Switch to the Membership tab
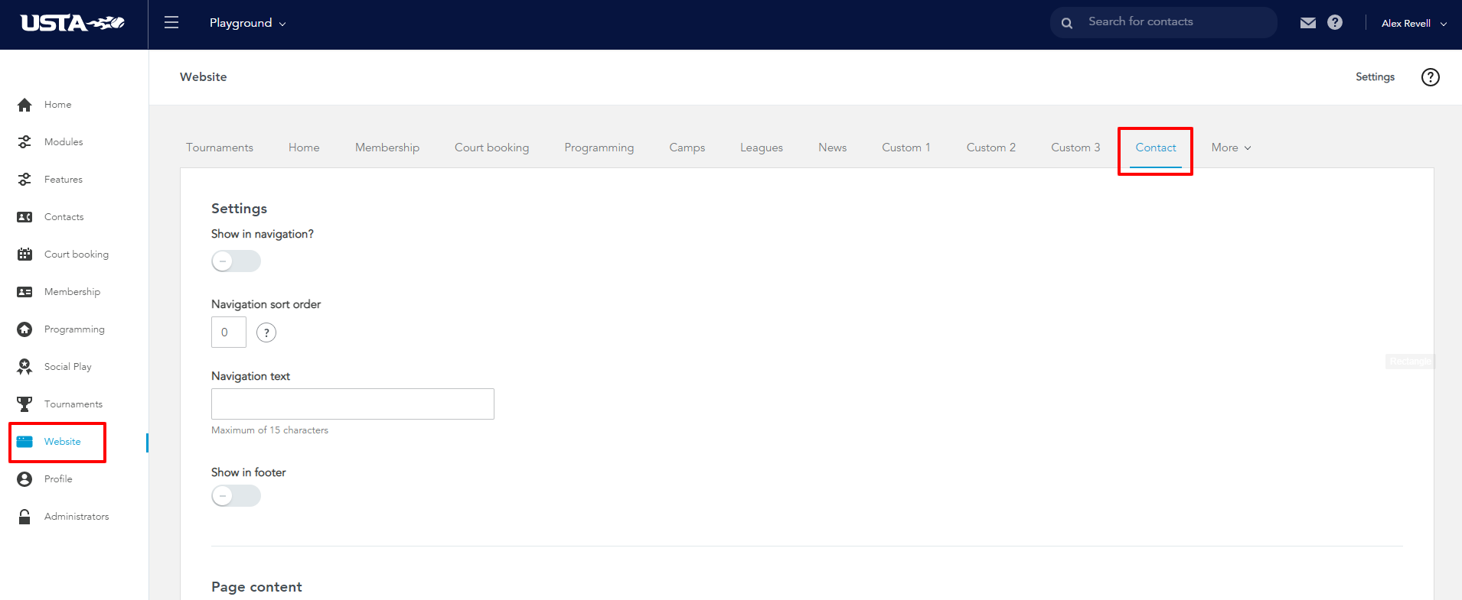1462x600 pixels. pos(387,148)
